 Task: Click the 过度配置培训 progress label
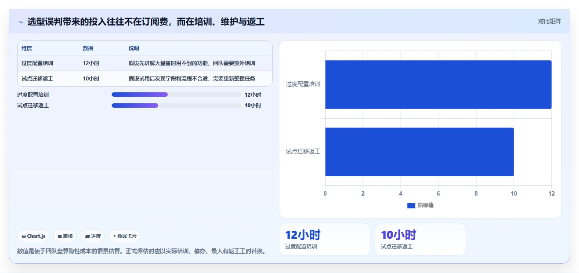point(33,95)
